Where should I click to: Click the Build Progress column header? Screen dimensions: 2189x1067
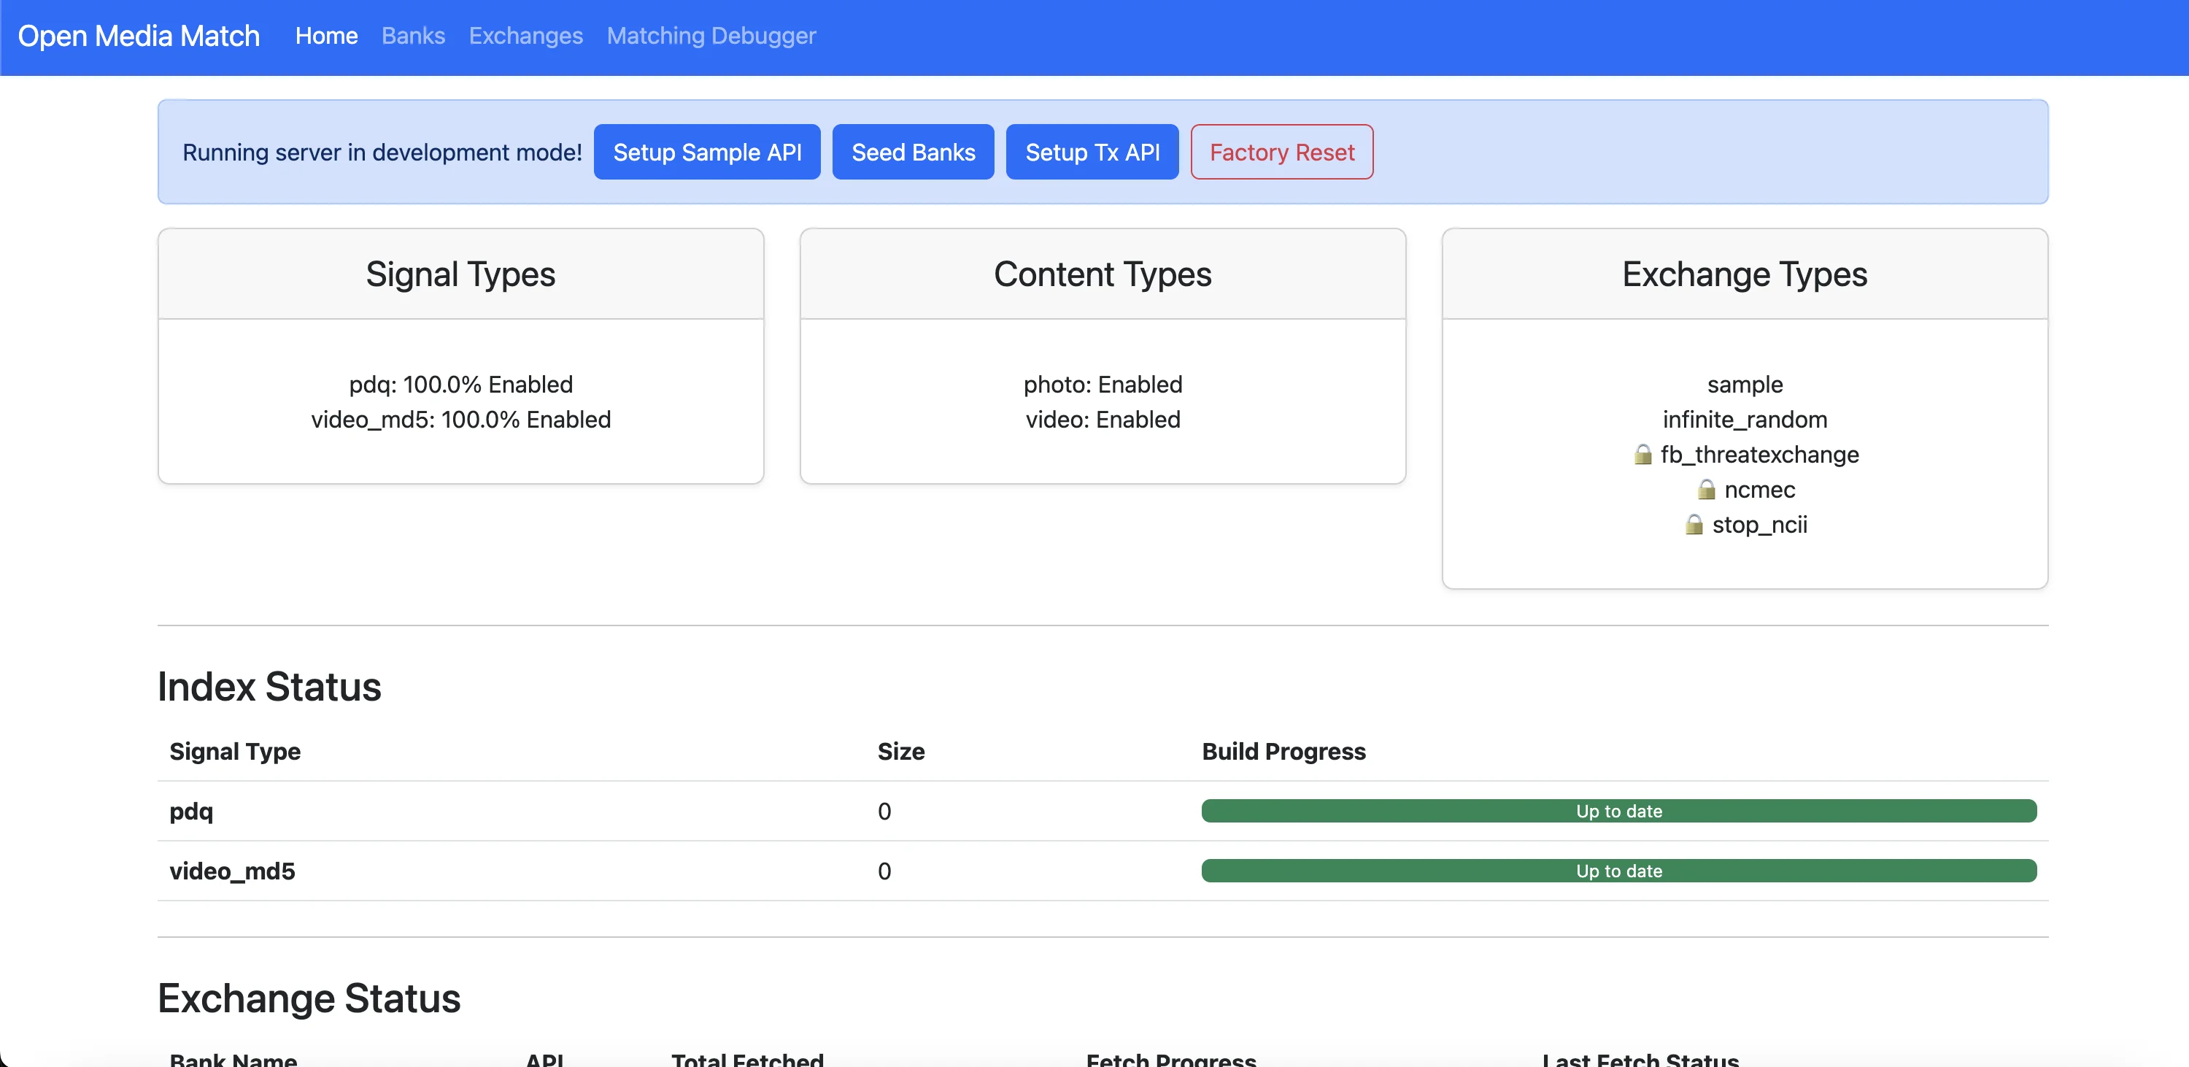pyautogui.click(x=1283, y=752)
